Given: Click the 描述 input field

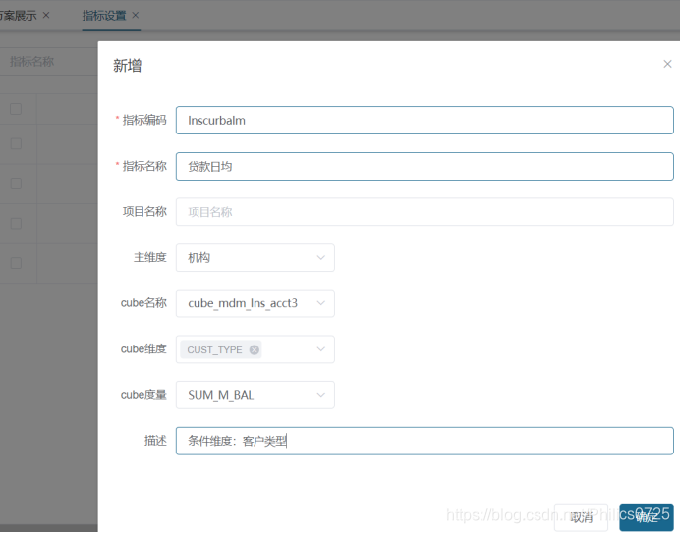Looking at the screenshot, I should (x=425, y=441).
